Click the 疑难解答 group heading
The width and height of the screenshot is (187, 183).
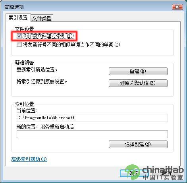point(24,63)
